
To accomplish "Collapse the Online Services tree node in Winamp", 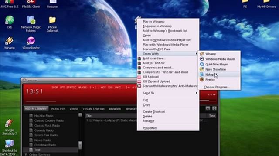I will (x=26, y=155).
